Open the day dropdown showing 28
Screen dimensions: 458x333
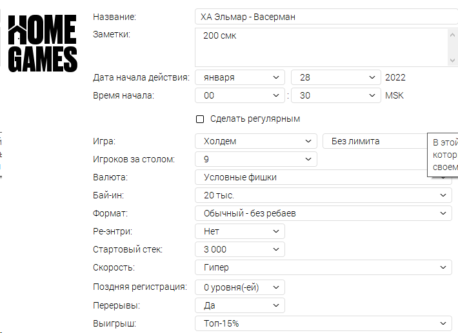pyautogui.click(x=336, y=77)
